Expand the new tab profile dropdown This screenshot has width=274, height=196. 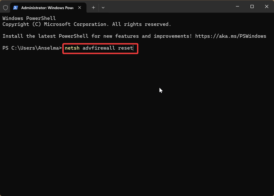point(103,7)
